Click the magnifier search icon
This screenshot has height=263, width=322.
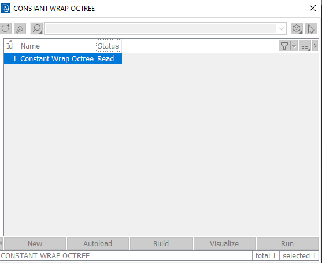pyautogui.click(x=37, y=28)
